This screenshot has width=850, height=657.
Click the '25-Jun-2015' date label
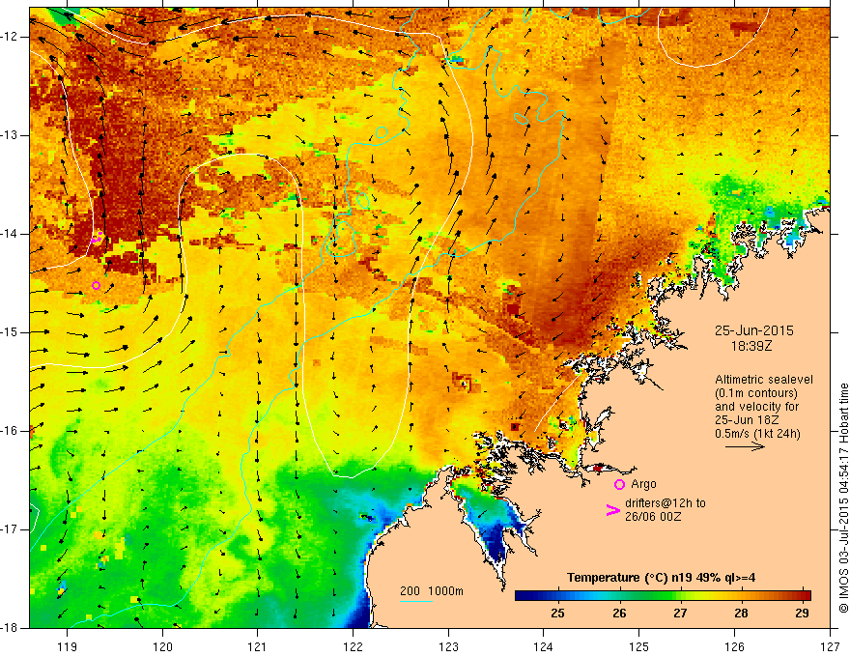[x=754, y=330]
